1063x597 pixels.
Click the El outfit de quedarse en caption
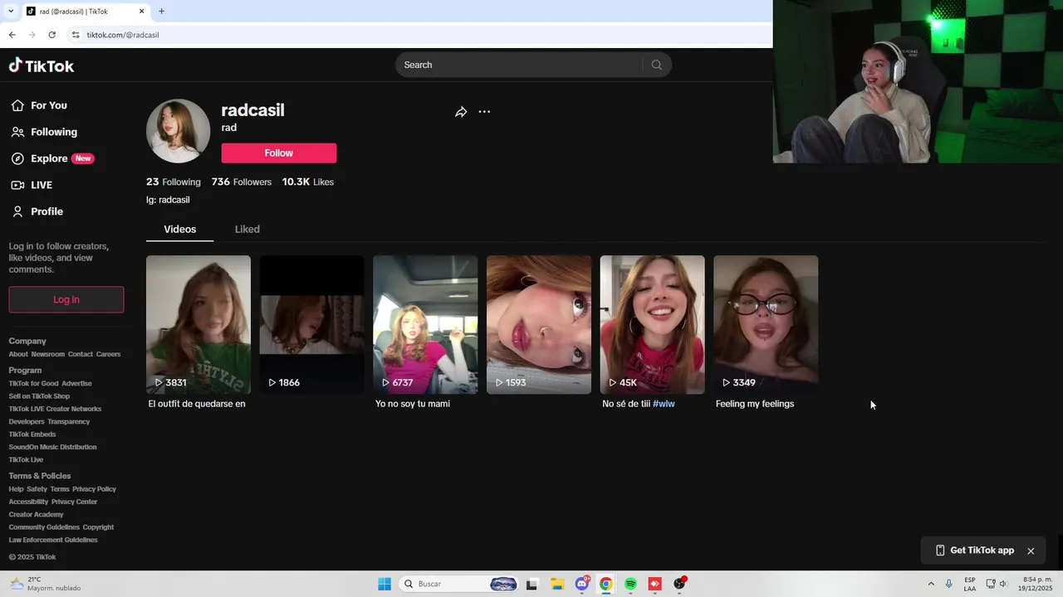click(197, 404)
